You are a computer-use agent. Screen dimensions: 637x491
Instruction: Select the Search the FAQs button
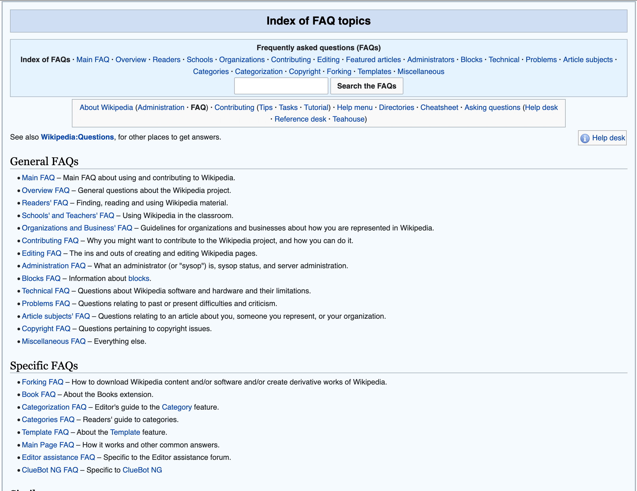click(x=366, y=86)
